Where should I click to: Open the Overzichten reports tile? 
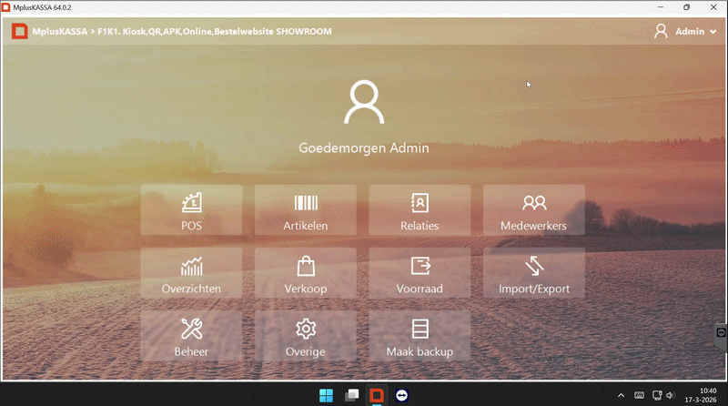(x=191, y=273)
